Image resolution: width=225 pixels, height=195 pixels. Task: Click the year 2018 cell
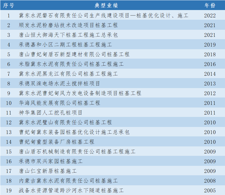210,54
